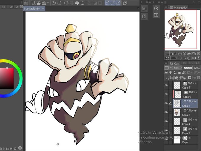Redo the last undone action

pyautogui.click(x=59, y=3)
